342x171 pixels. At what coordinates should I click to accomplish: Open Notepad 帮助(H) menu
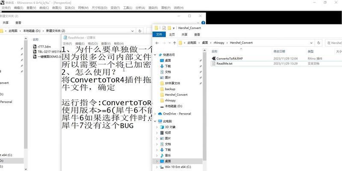click(x=119, y=44)
